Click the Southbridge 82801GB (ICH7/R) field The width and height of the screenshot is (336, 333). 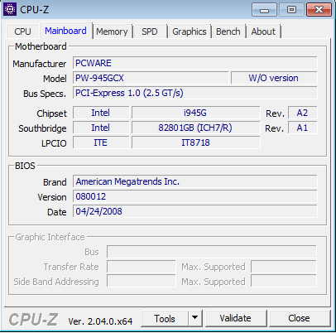tap(195, 128)
